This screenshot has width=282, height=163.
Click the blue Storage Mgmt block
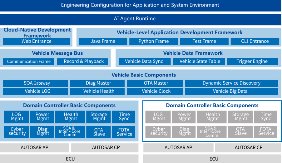[98, 117]
